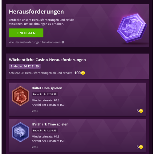
Task: Select the It's Shark Time shark badge
Action: point(20,132)
